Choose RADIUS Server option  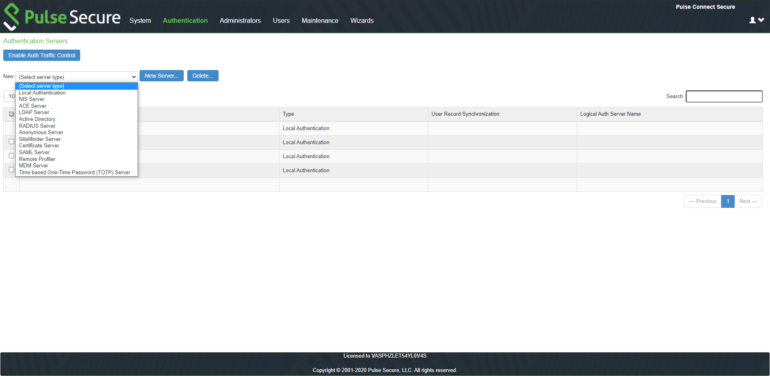pyautogui.click(x=77, y=126)
